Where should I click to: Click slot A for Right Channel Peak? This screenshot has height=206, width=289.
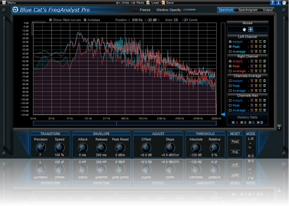[x=252, y=66]
